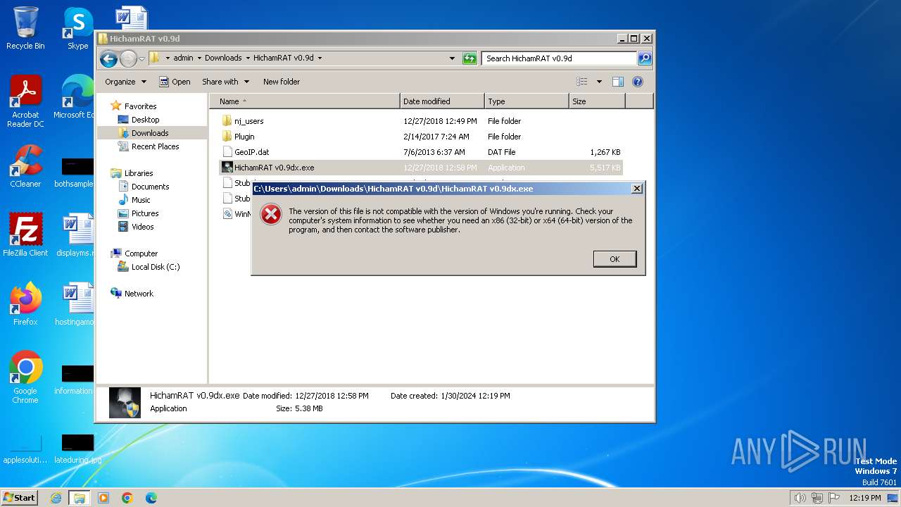This screenshot has height=507, width=901.
Task: Change the view with views icon
Action: tap(582, 82)
